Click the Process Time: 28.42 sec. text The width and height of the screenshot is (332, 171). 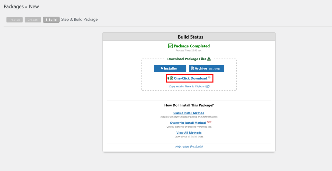coord(189,51)
